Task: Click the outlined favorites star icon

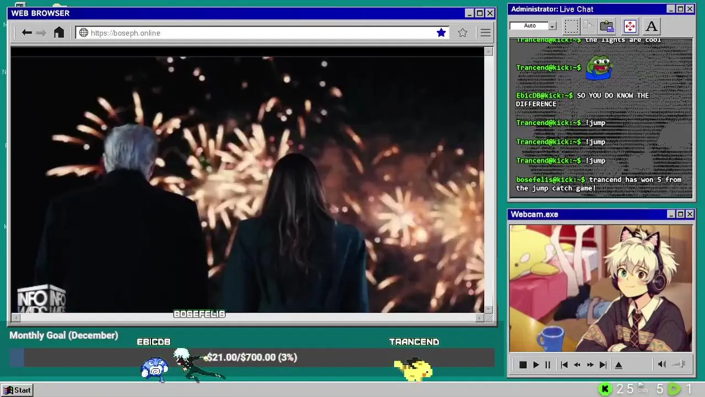Action: (x=463, y=33)
